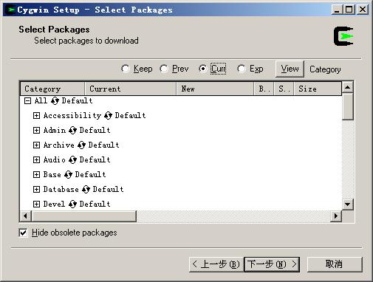
Task: Toggle Hide obsolete packages checkbox
Action: 23,233
